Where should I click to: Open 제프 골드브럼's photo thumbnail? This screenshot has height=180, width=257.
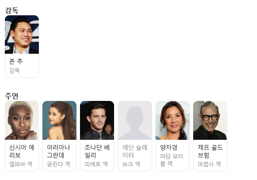pos(210,121)
